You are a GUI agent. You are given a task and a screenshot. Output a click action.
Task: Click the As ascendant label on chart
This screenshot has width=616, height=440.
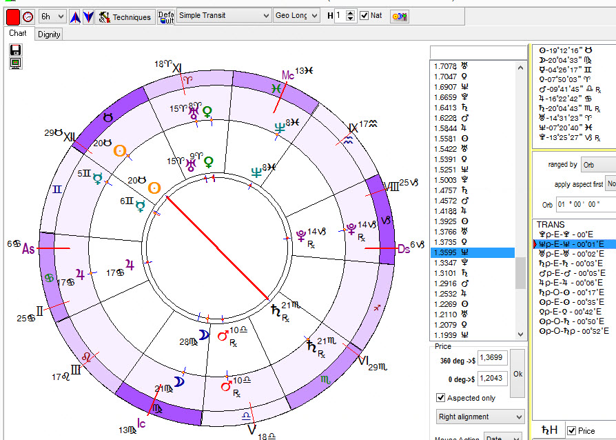pos(28,249)
